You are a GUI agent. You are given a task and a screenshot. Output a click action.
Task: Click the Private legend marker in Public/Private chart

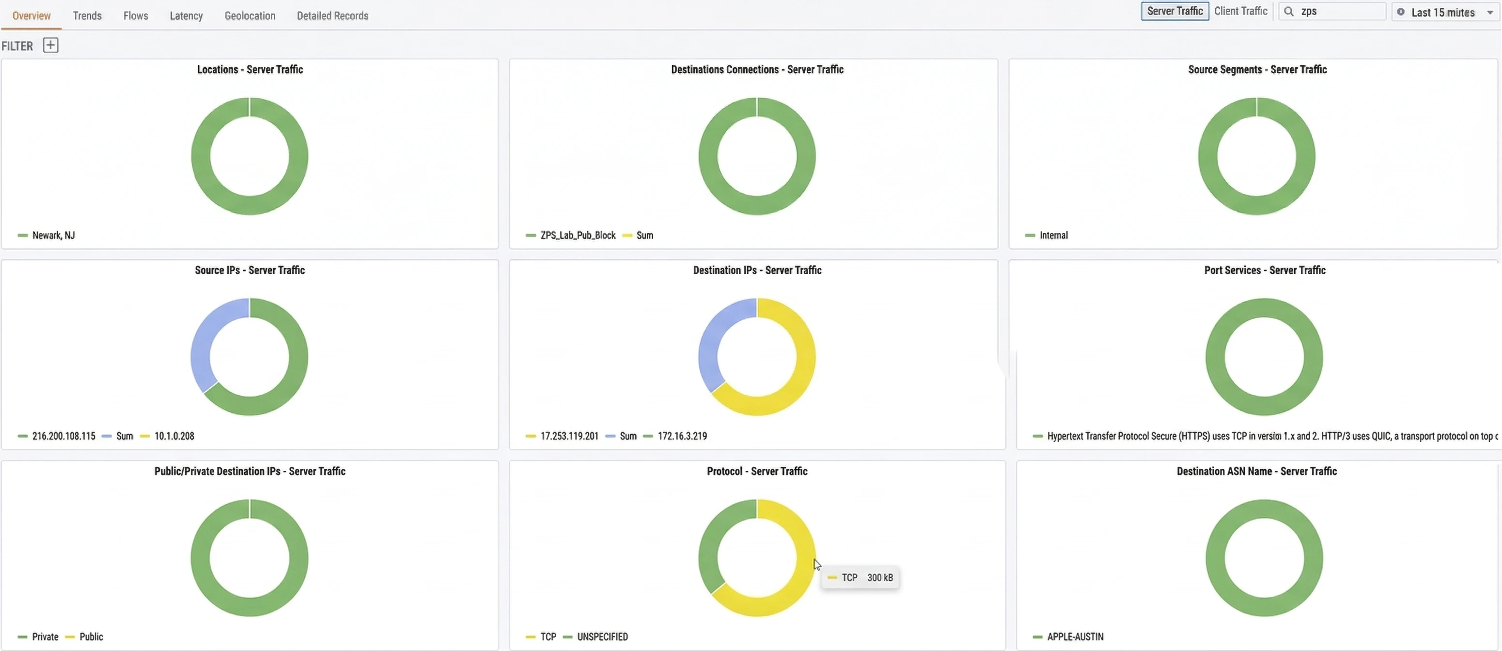click(23, 636)
